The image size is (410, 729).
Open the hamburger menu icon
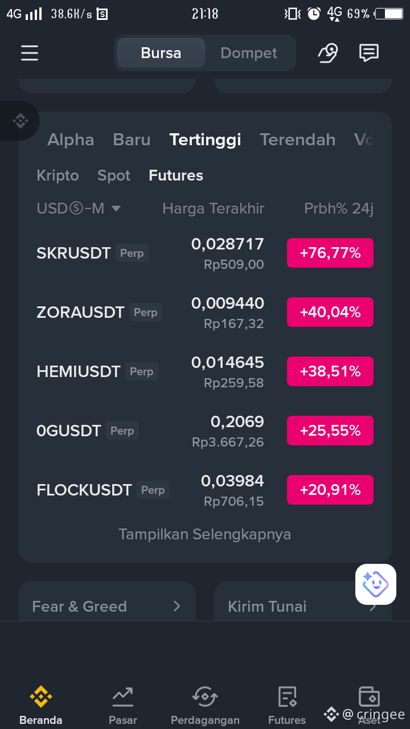[30, 53]
